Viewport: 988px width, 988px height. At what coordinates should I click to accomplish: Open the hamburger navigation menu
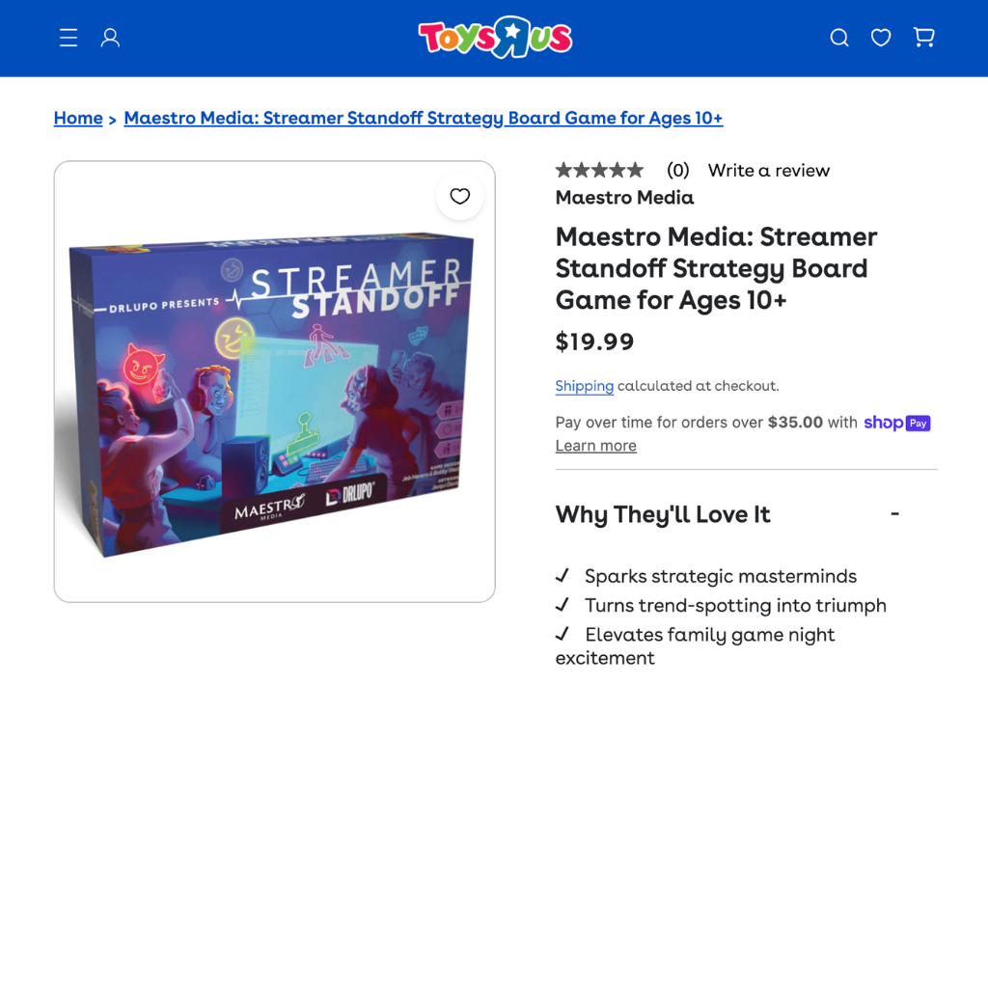(x=69, y=38)
